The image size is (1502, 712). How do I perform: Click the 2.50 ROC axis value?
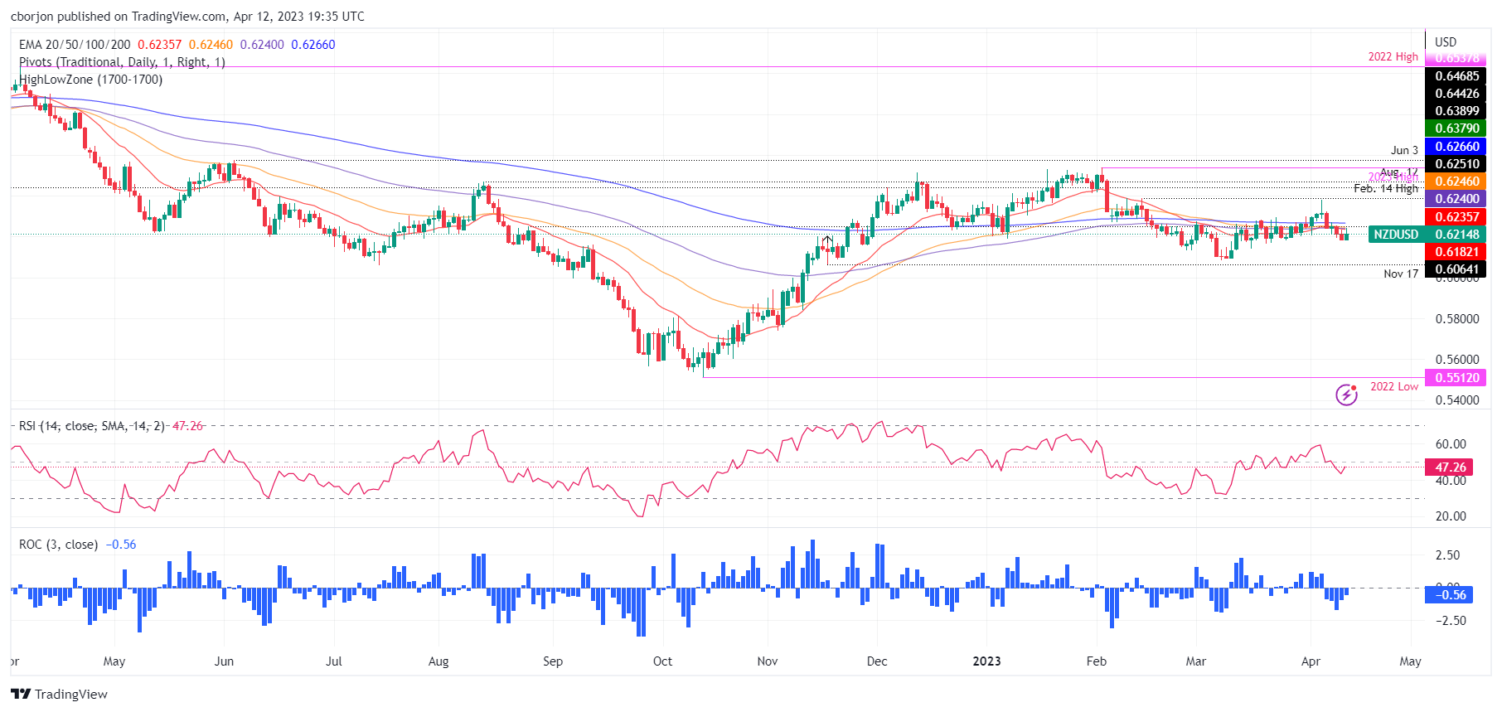point(1448,555)
